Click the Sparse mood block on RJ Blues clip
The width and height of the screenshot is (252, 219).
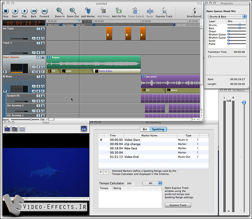(x=183, y=90)
